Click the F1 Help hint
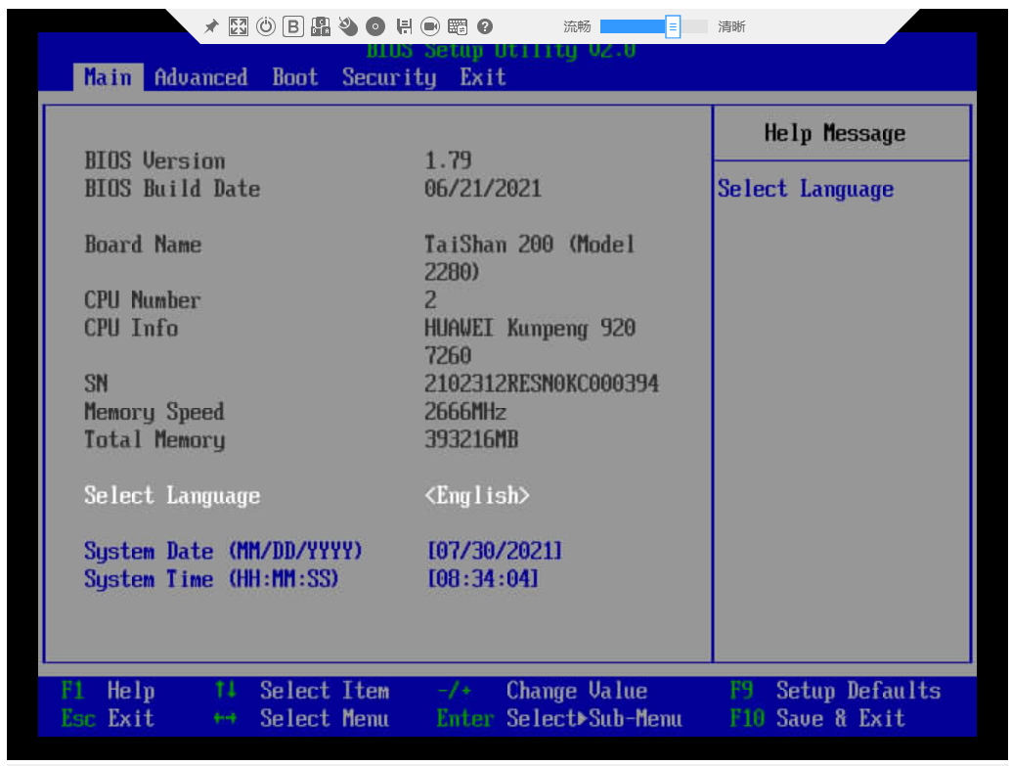 click(x=108, y=691)
